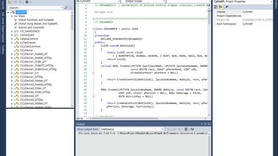Click the CyFinAPI project icon in tree
Screen dimensions: 278x156
pos(13,12)
